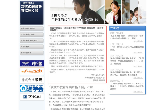Open もっと詳しく for the 2011/02/18 topic
Viewport: 165px width, 110px height.
point(138,52)
